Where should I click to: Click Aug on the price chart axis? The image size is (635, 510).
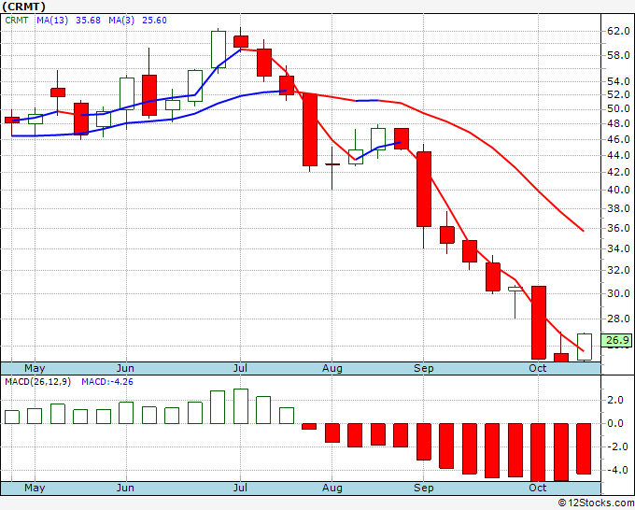click(x=332, y=368)
